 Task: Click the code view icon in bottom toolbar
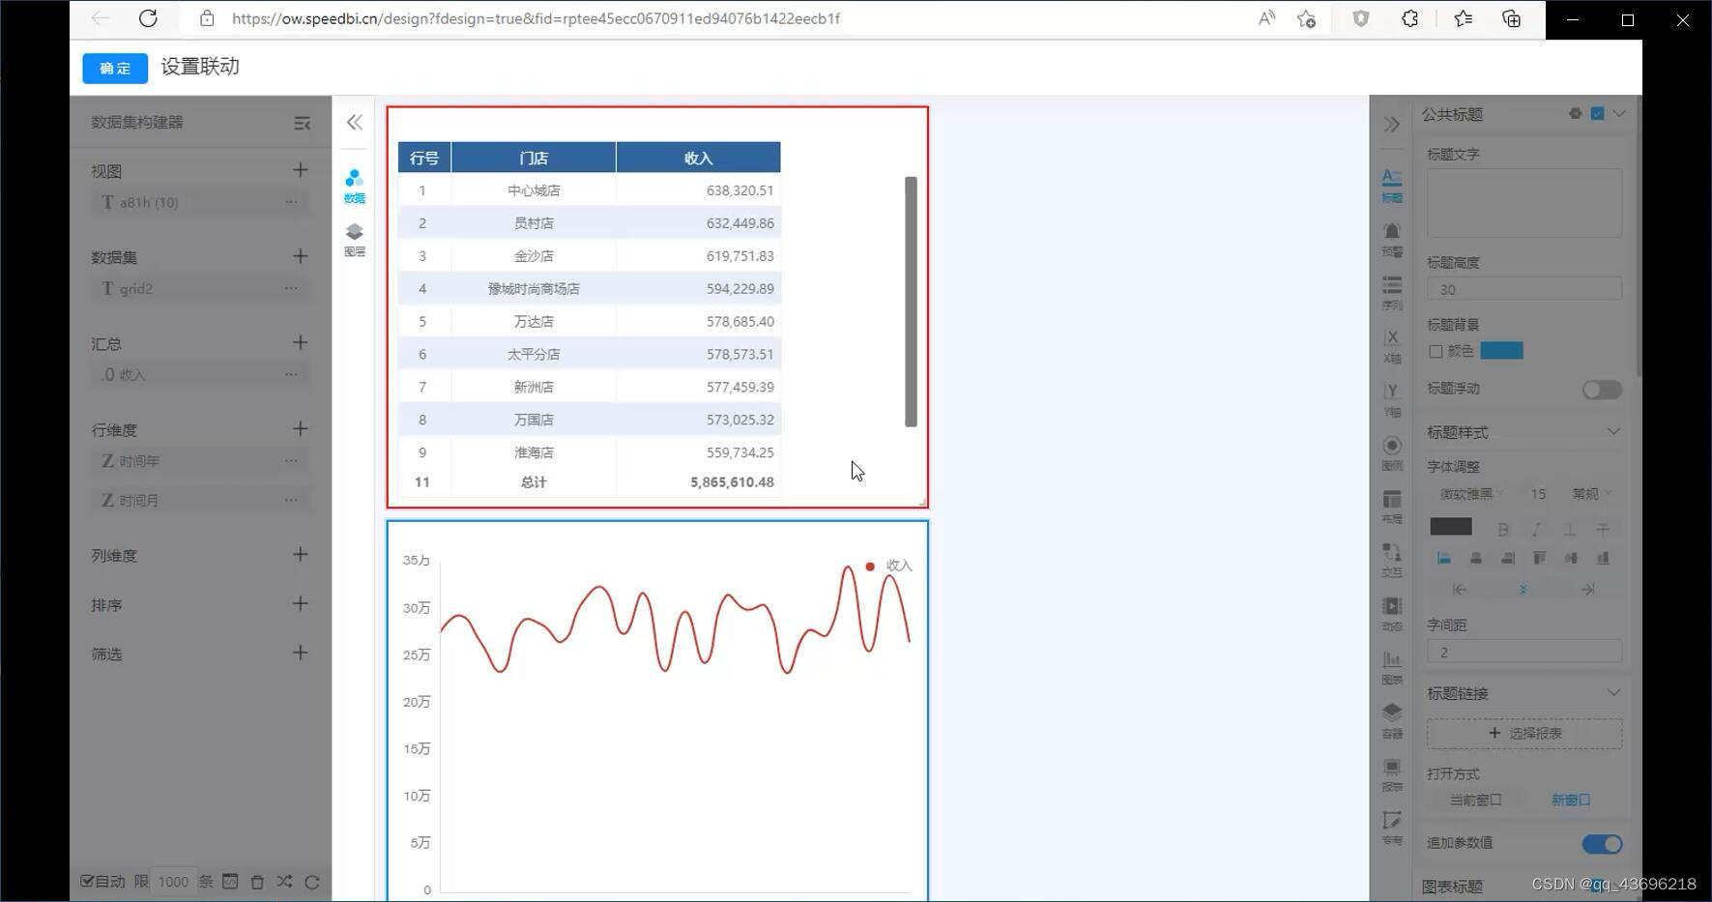coord(230,882)
